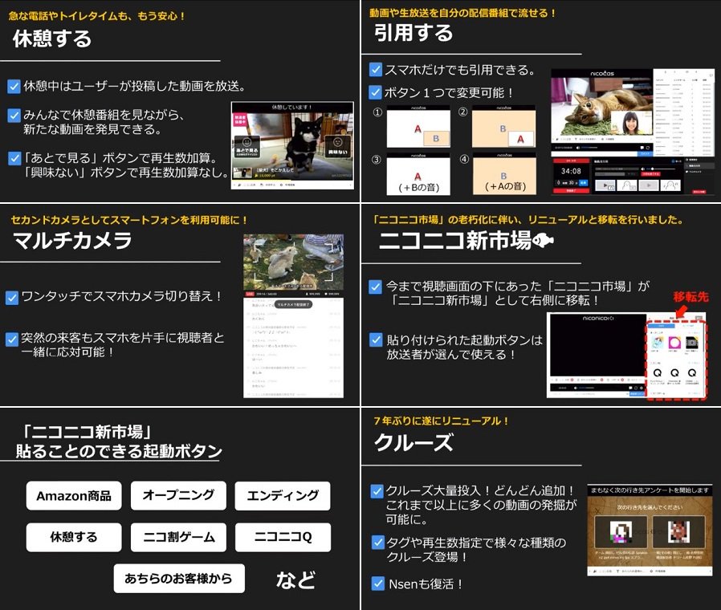Image resolution: width=721 pixels, height=610 pixels.
Task: Toggle the みんなで休憩番組を見ながら checkbox
Action: click(x=14, y=116)
